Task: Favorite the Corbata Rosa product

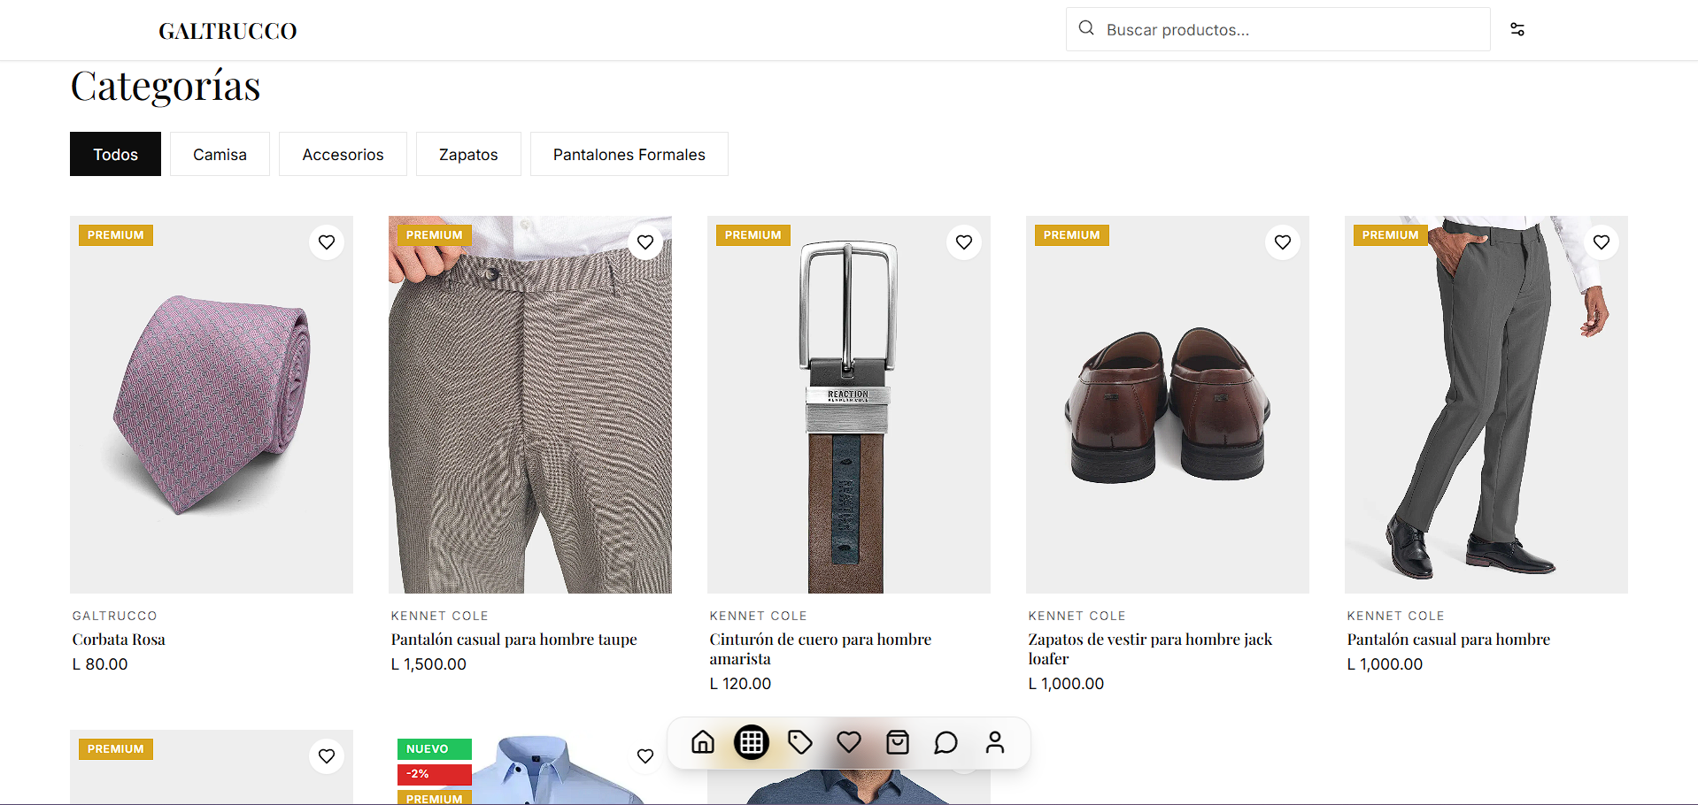Action: coord(327,242)
